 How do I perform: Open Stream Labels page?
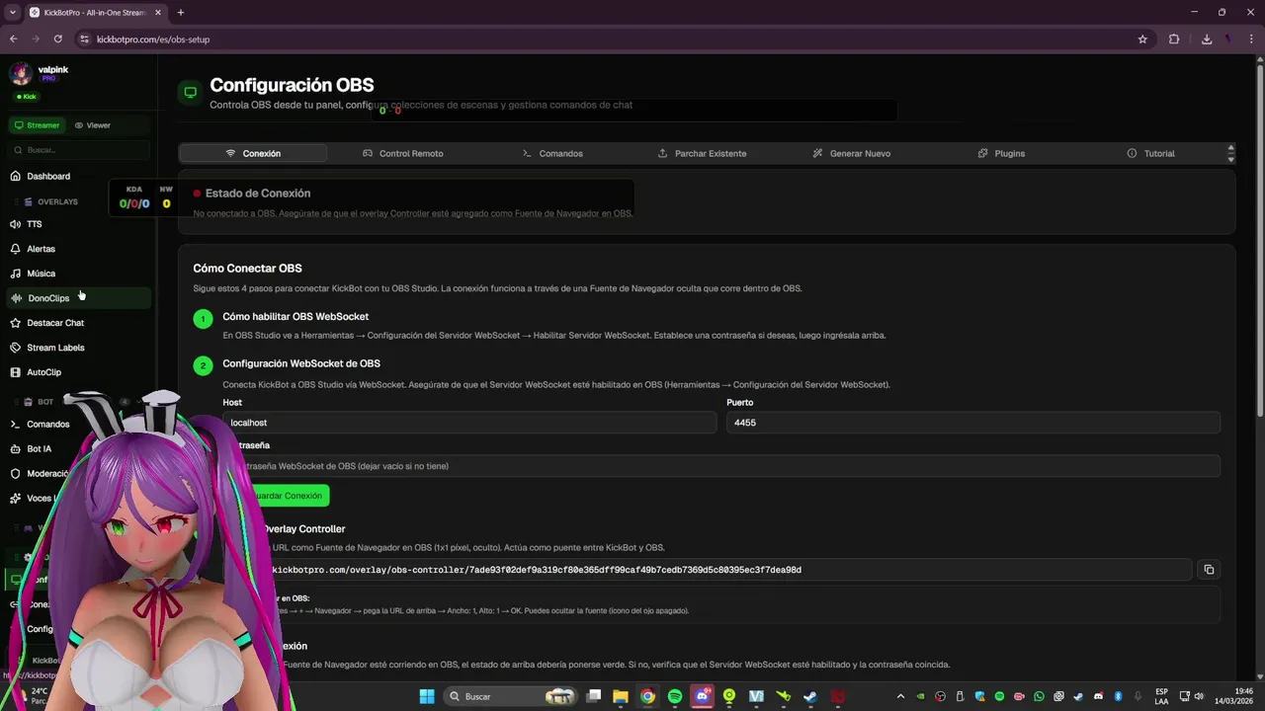79,348
